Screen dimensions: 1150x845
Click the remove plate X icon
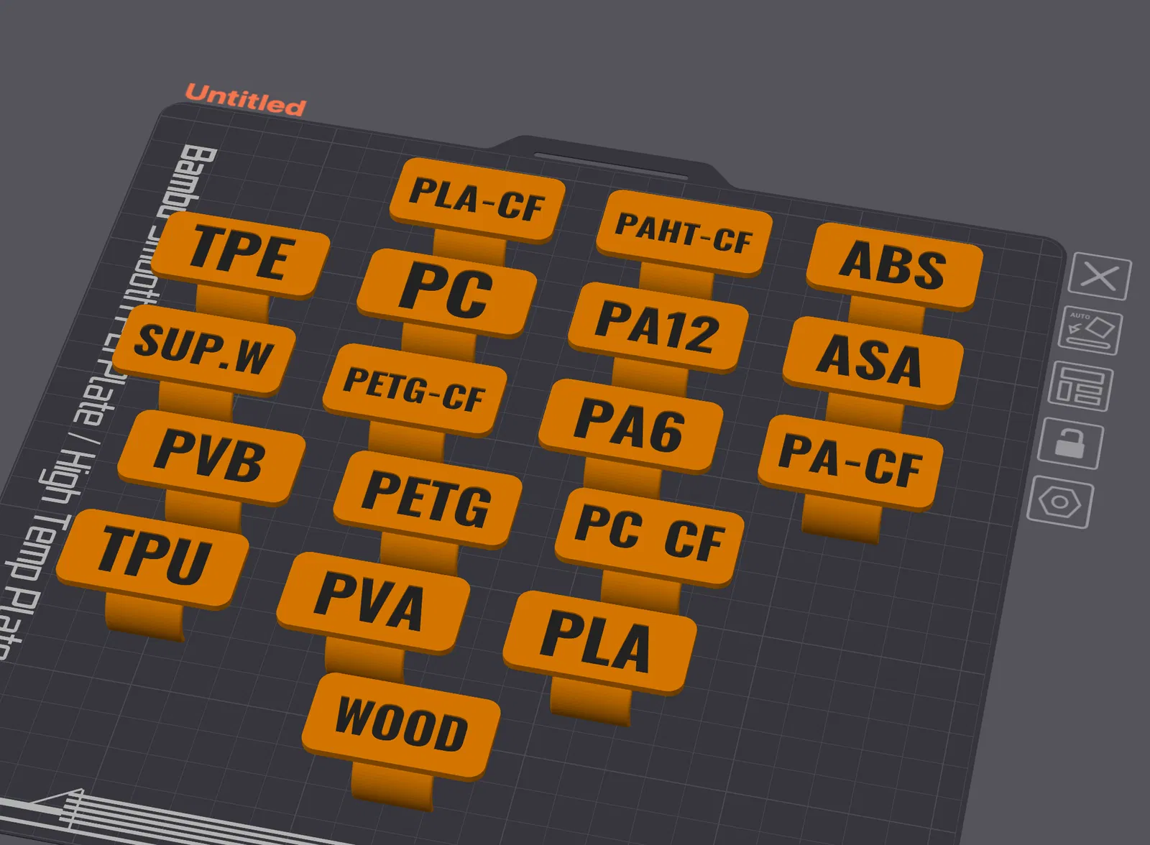point(1100,276)
